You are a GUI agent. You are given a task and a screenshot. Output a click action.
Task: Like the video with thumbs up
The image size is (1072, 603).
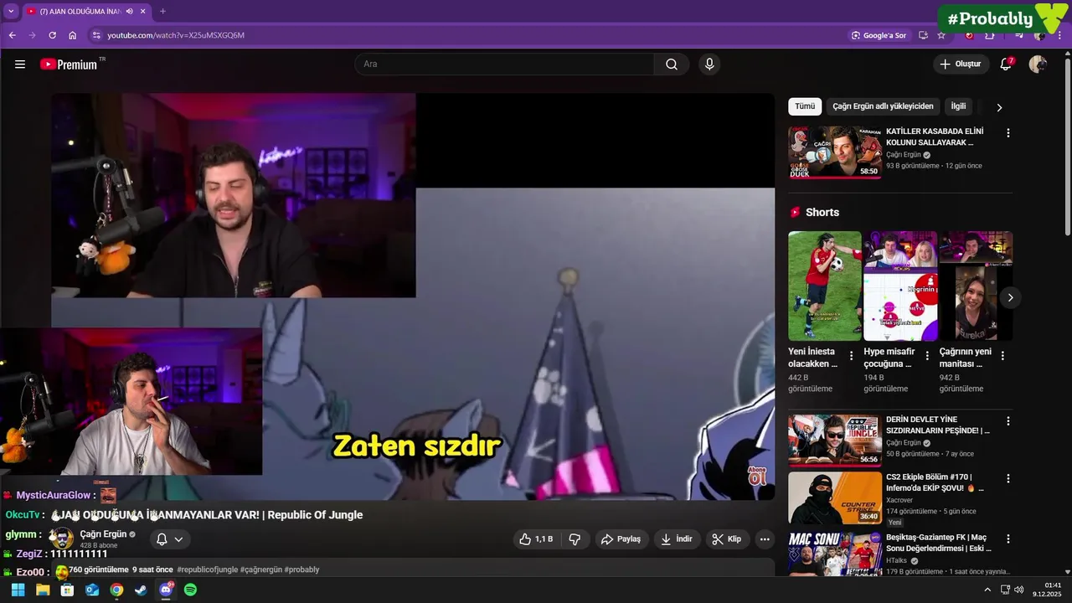(x=536, y=539)
